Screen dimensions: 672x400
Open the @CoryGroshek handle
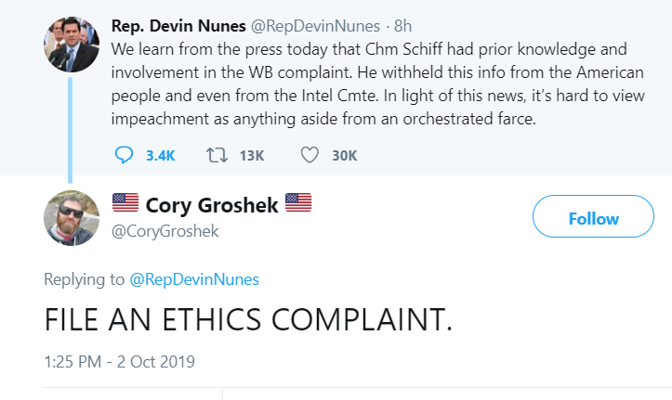pos(165,231)
